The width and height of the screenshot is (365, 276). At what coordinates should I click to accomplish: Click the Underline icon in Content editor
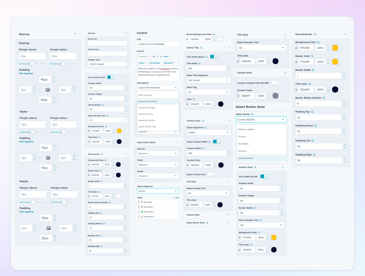coord(161,57)
